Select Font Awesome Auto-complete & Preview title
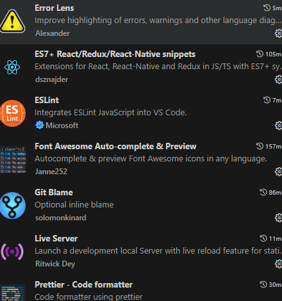The height and width of the screenshot is (301, 282). pyautogui.click(x=115, y=147)
